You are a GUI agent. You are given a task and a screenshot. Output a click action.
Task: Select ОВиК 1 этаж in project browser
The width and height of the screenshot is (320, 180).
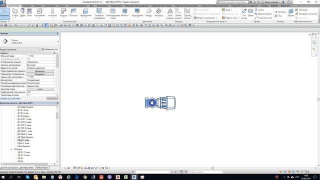[x=23, y=140]
